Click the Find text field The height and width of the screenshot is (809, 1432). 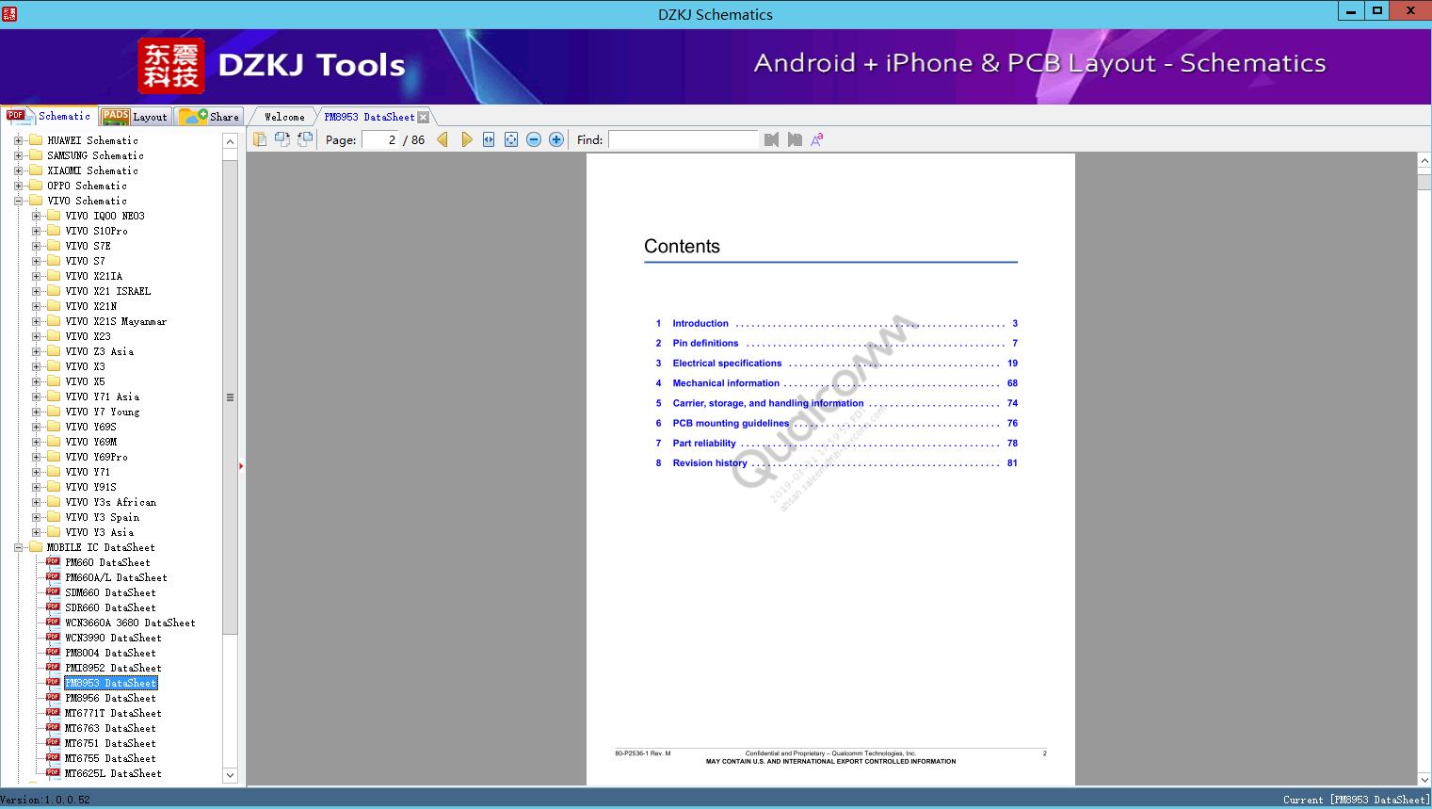point(683,139)
